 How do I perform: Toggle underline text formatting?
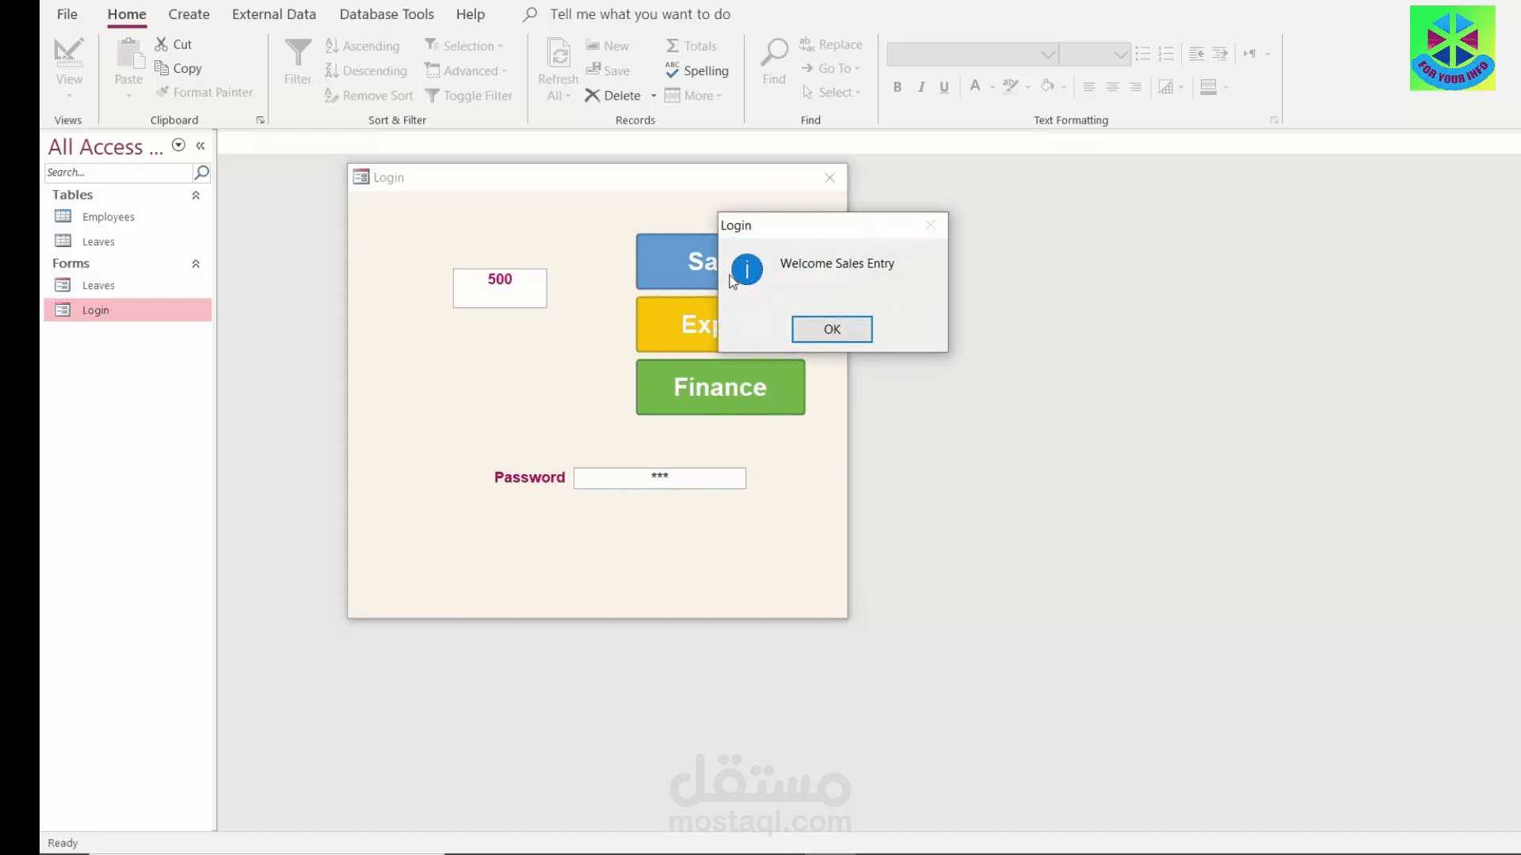tap(944, 87)
